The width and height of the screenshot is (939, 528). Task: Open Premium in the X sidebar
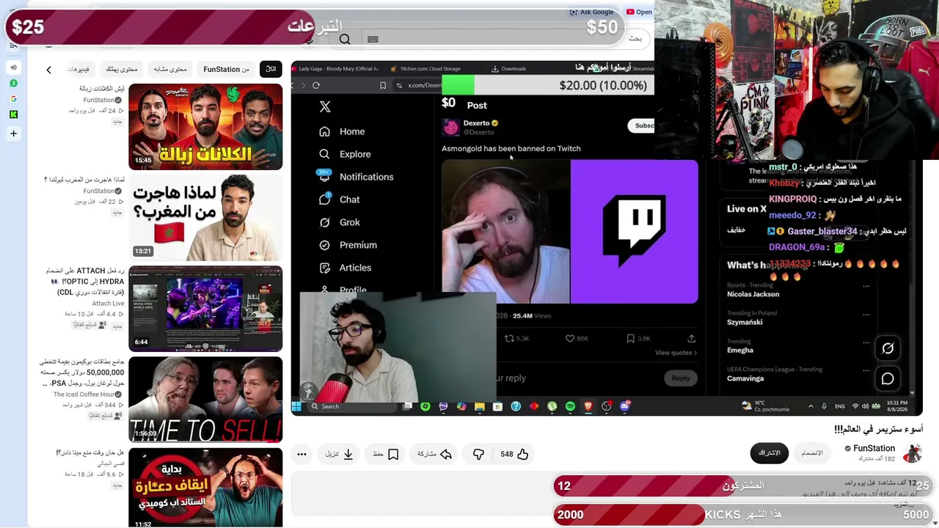click(x=348, y=245)
